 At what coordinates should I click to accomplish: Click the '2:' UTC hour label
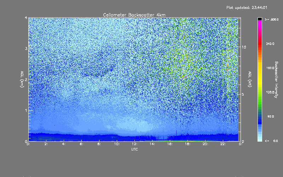click(x=46, y=144)
